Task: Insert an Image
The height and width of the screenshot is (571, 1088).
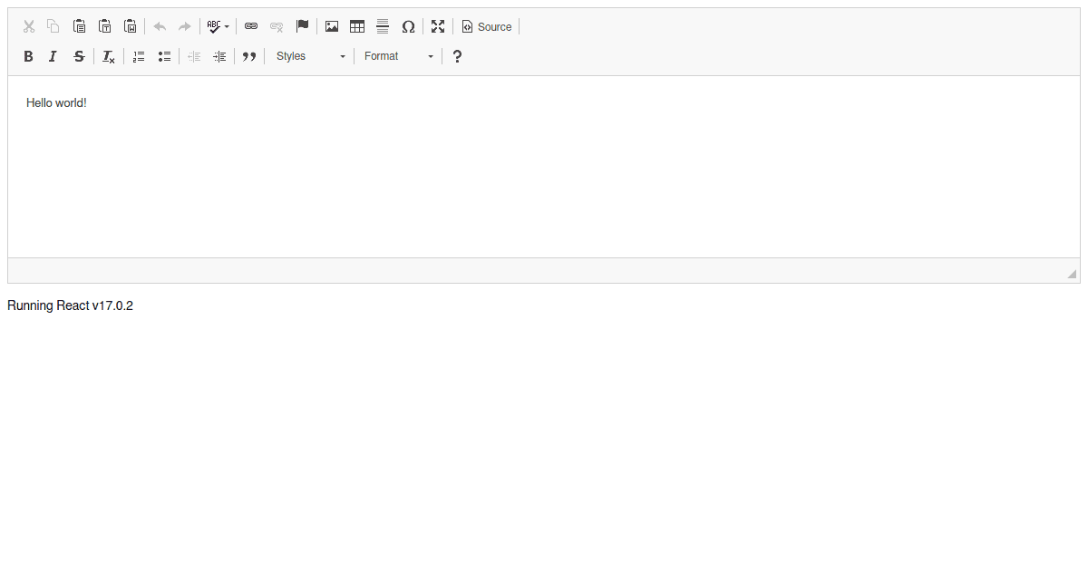Action: pyautogui.click(x=331, y=26)
